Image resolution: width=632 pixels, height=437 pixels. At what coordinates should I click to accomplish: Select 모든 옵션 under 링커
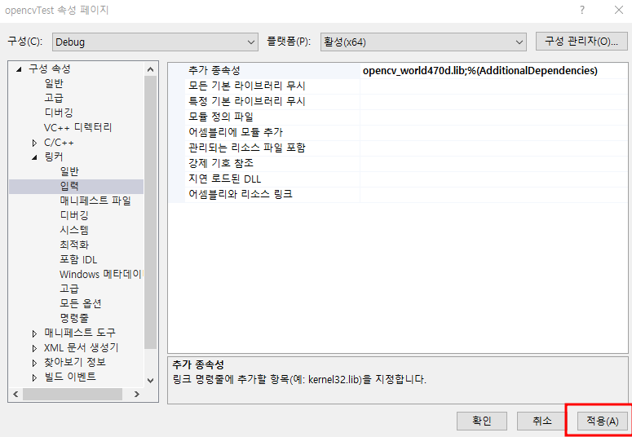click(80, 303)
